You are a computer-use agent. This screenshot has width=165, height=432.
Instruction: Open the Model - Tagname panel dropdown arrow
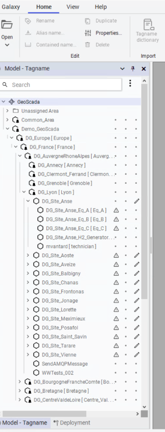(x=123, y=69)
